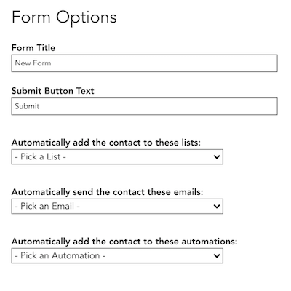Click the Form Title label
291x291 pixels.
pos(33,47)
